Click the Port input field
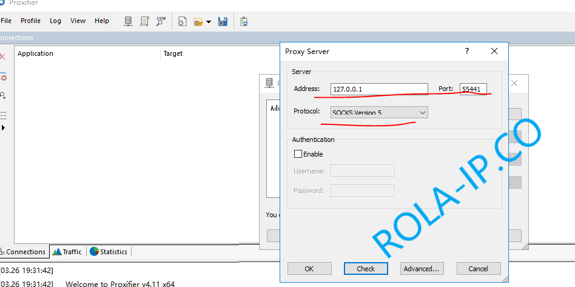 (x=473, y=89)
